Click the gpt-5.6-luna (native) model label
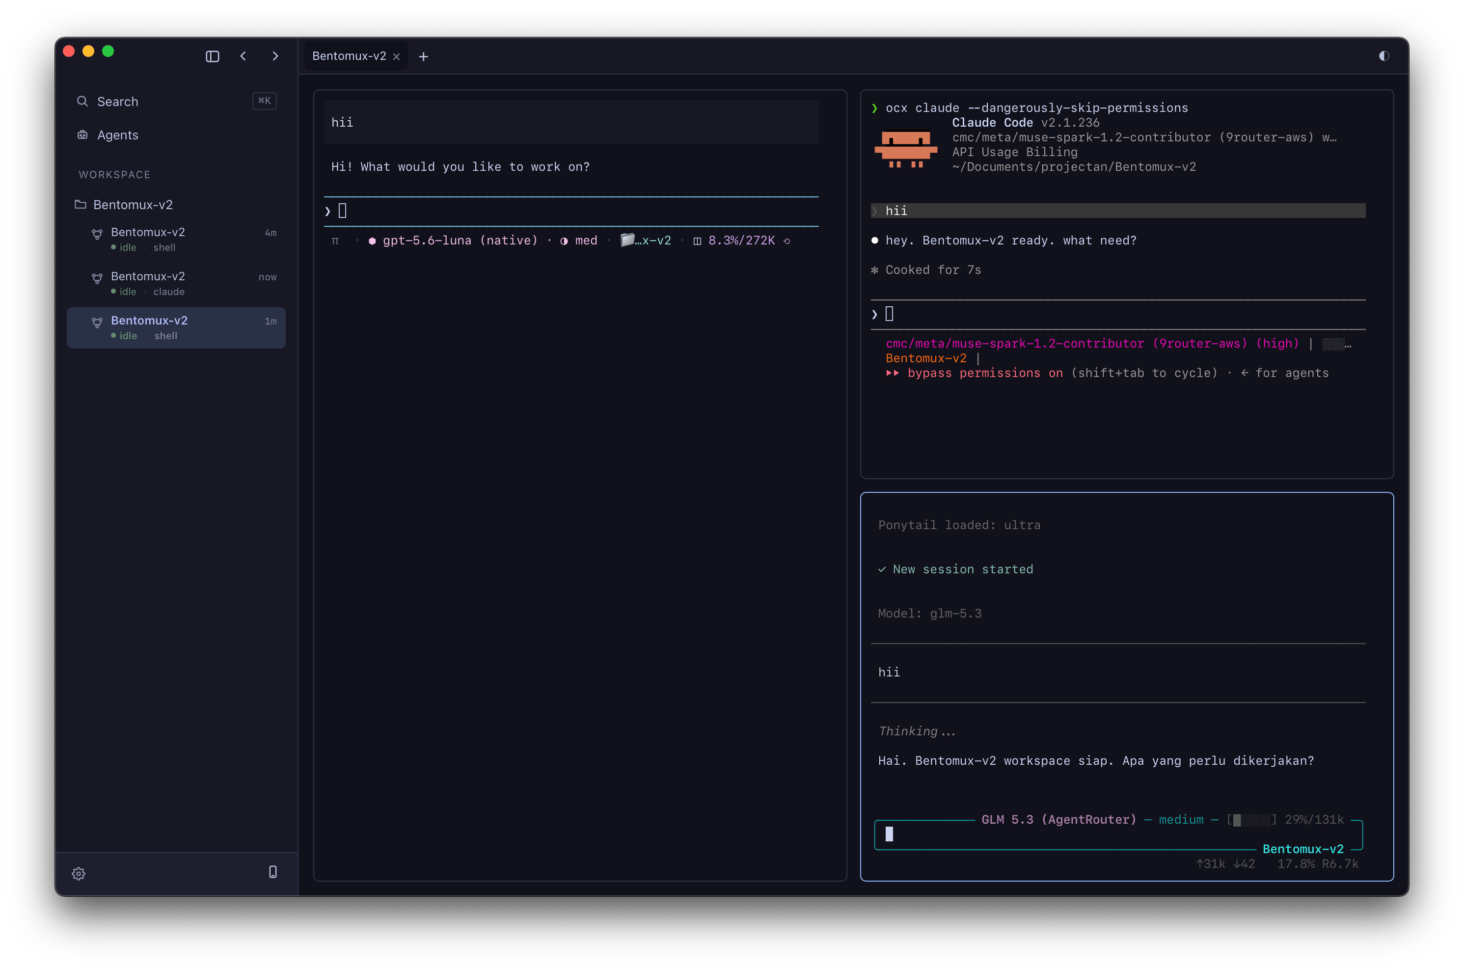 click(x=460, y=241)
